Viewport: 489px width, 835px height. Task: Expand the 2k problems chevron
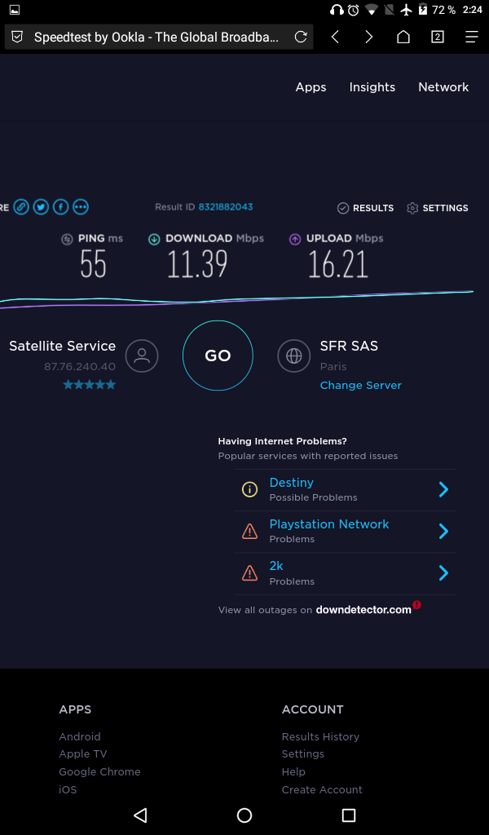(x=443, y=573)
